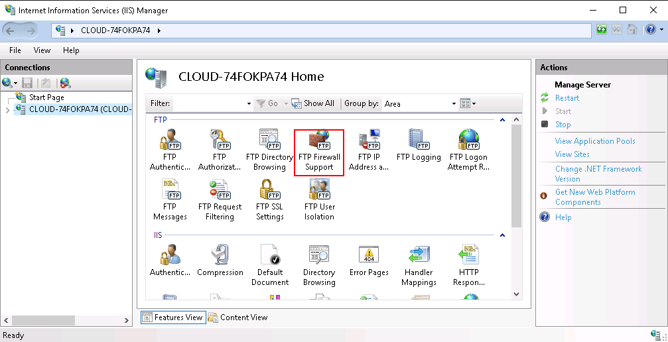Open IIS Directory Browsing feature
Viewport: 668px width, 342px height.
319,265
